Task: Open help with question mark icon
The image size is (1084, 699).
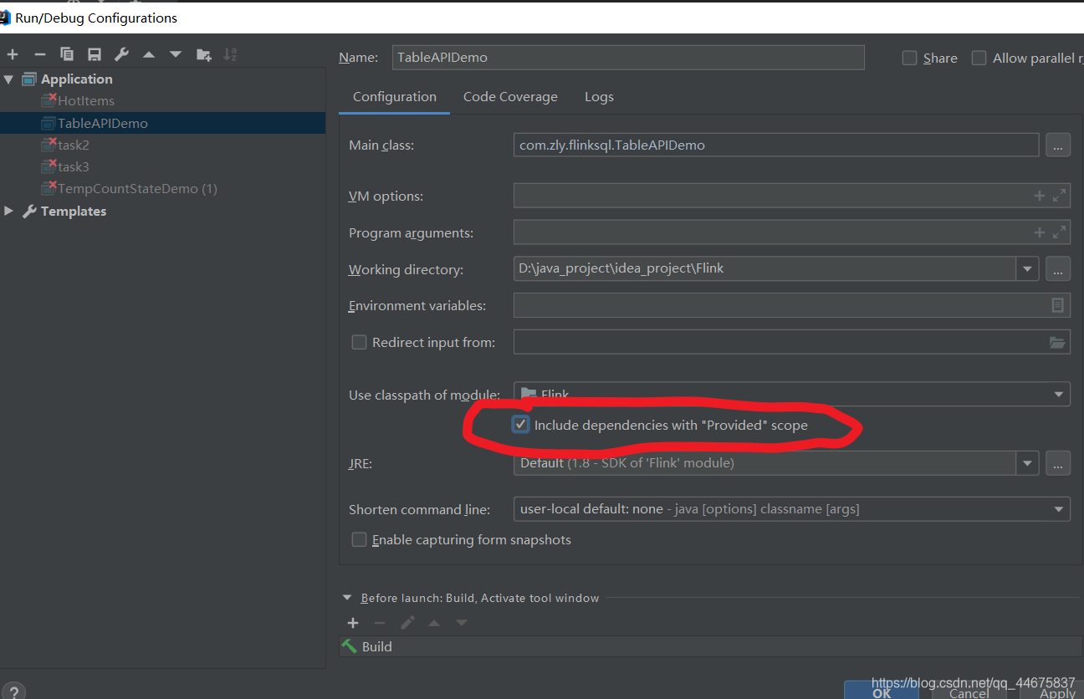Action: [x=13, y=691]
